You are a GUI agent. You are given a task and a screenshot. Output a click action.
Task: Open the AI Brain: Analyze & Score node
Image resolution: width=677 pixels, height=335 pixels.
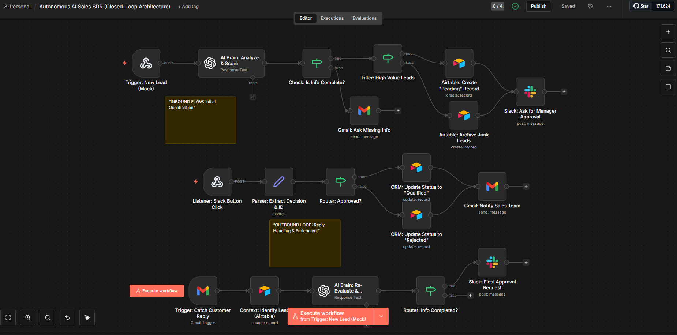(231, 63)
